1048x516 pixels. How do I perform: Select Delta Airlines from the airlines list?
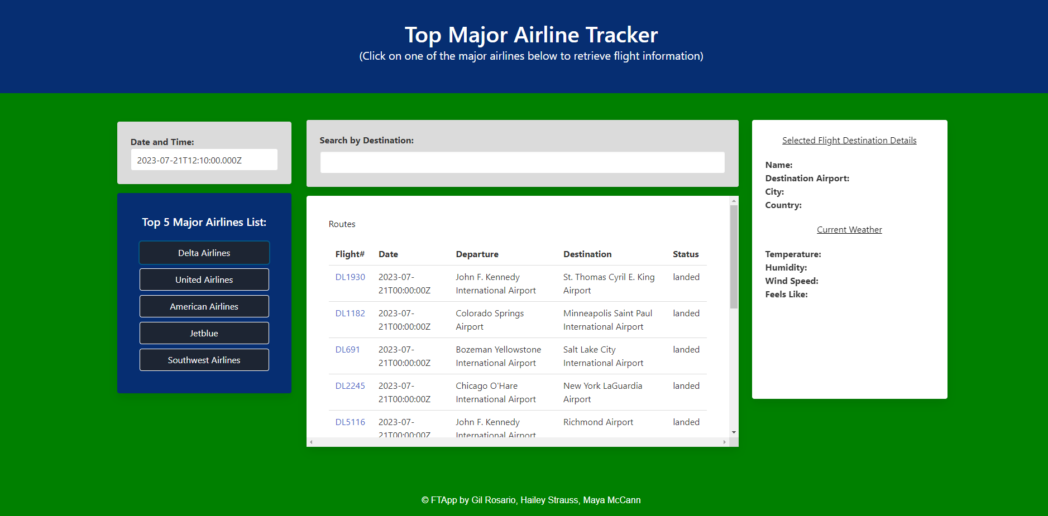pyautogui.click(x=204, y=253)
